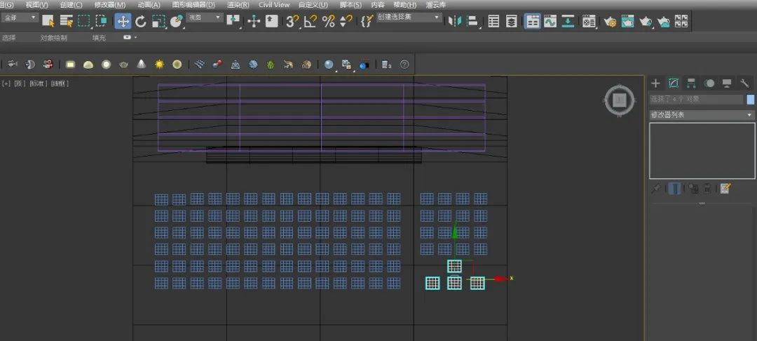The width and height of the screenshot is (757, 341).
Task: Activate the Select and Move tool
Action: (x=123, y=21)
